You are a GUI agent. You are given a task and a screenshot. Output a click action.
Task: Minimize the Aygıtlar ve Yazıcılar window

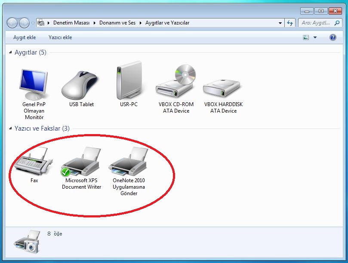307,11
